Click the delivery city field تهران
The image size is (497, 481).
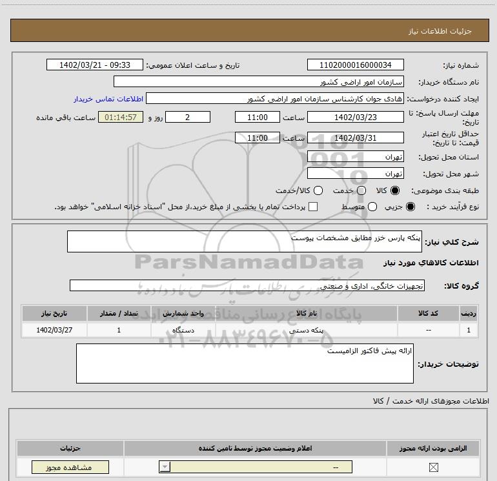click(x=355, y=173)
